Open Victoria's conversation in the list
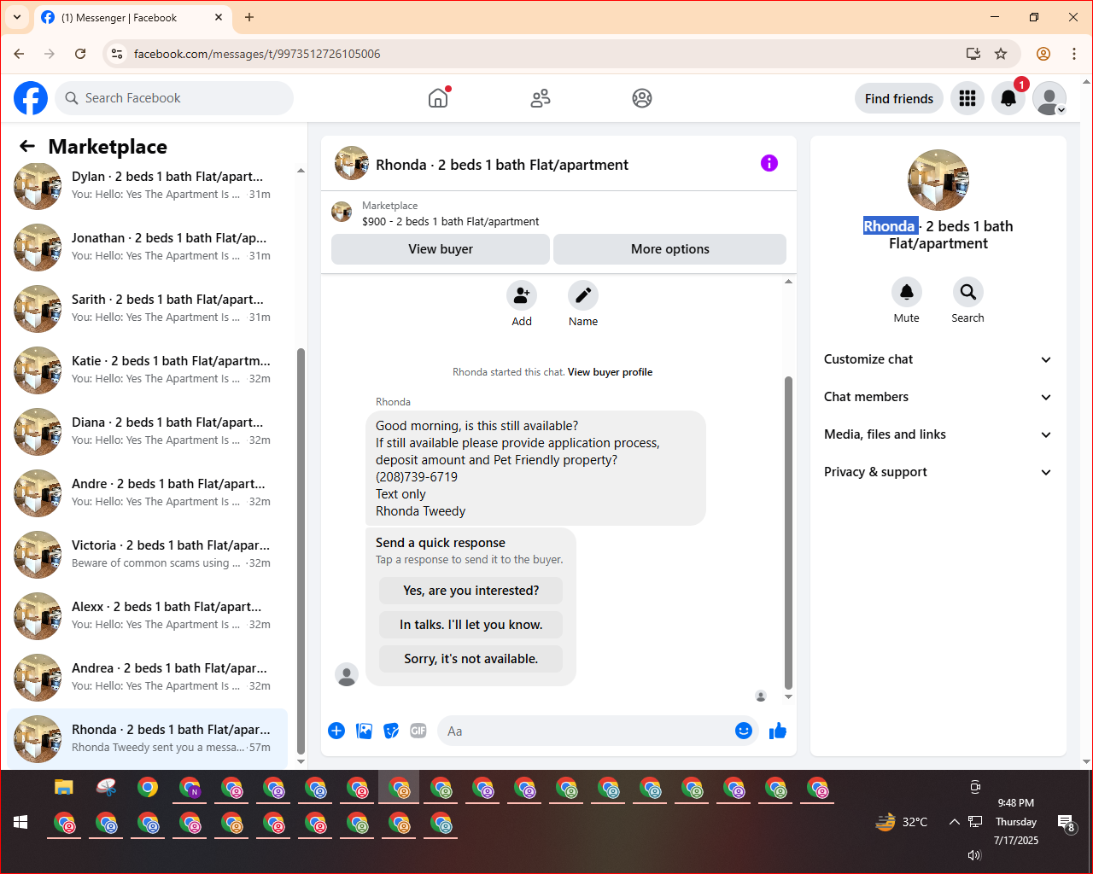 click(x=147, y=554)
